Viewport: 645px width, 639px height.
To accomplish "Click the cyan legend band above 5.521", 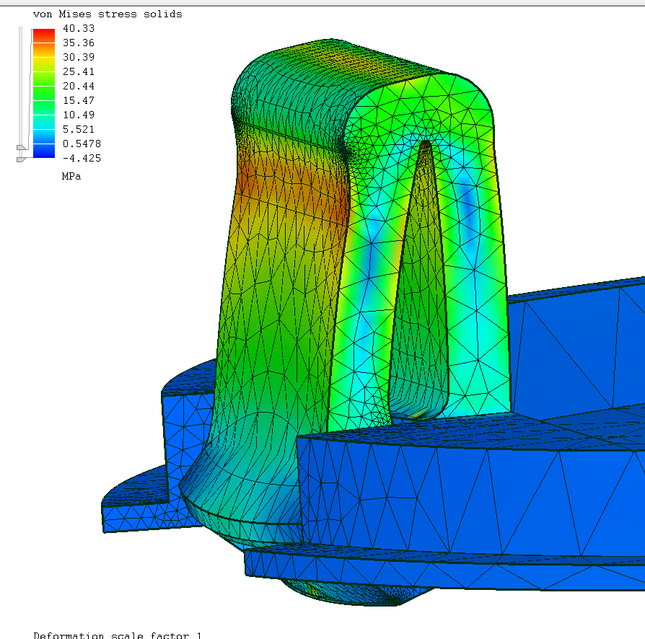I will pyautogui.click(x=43, y=122).
